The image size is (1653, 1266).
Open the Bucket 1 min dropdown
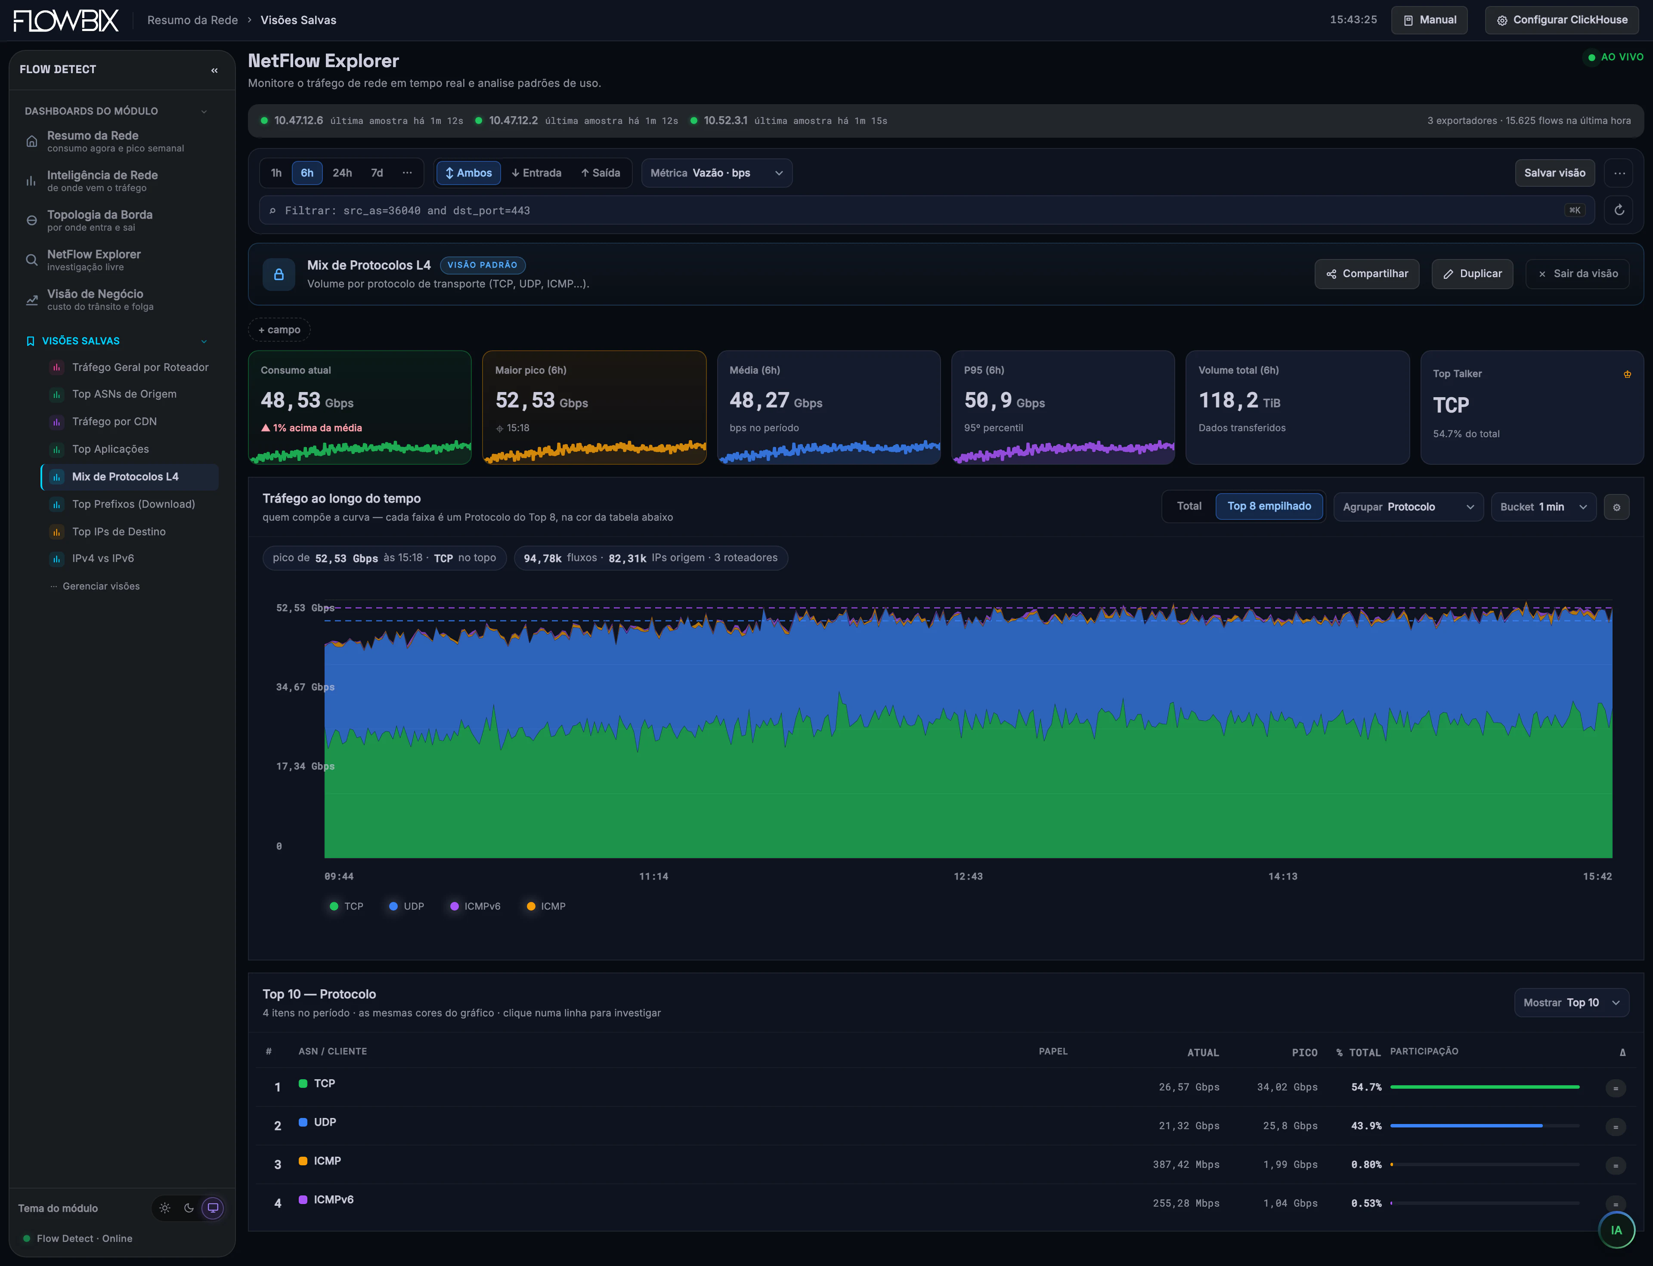tap(1543, 507)
